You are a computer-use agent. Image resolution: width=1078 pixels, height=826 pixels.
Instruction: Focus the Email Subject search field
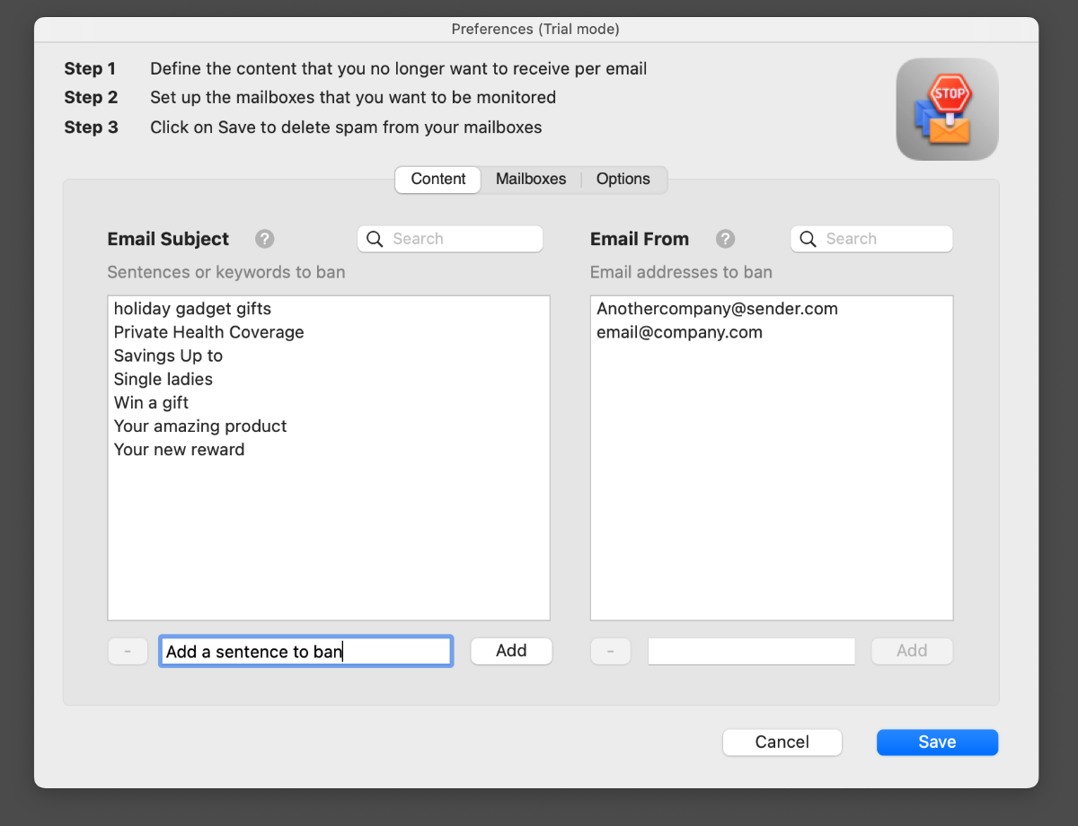tap(450, 239)
